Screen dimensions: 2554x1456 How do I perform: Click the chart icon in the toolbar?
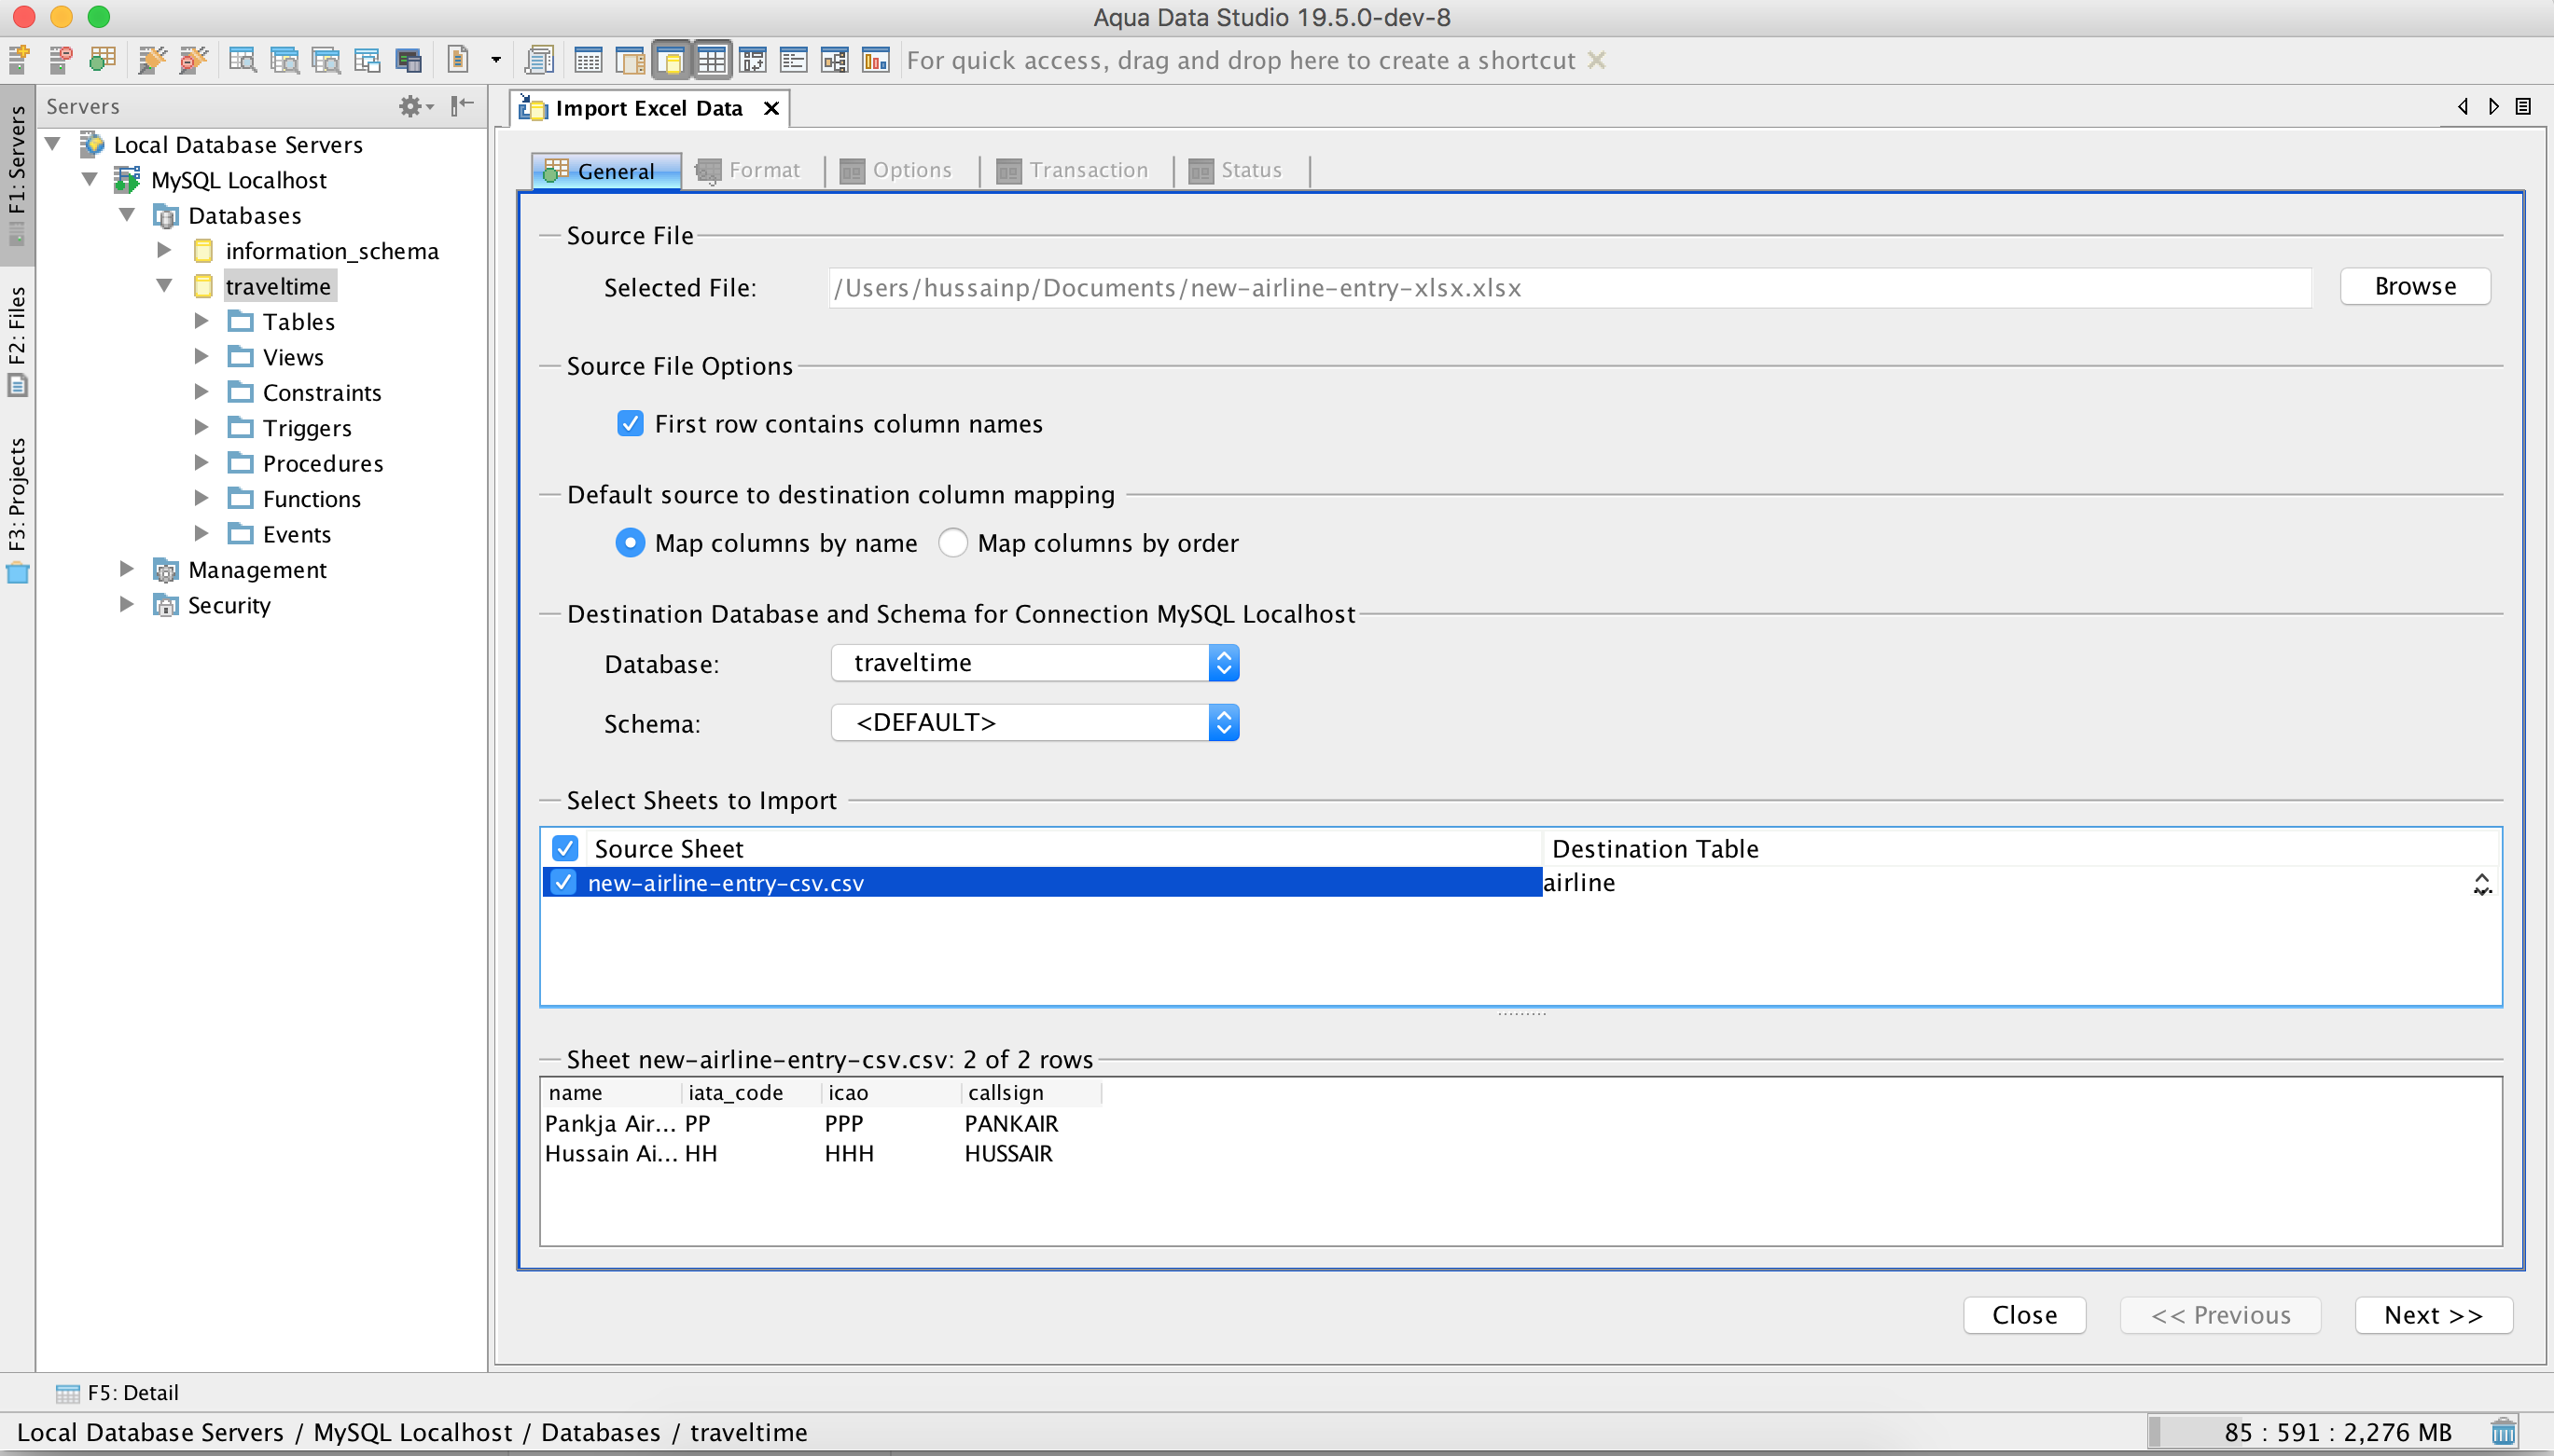coord(875,60)
